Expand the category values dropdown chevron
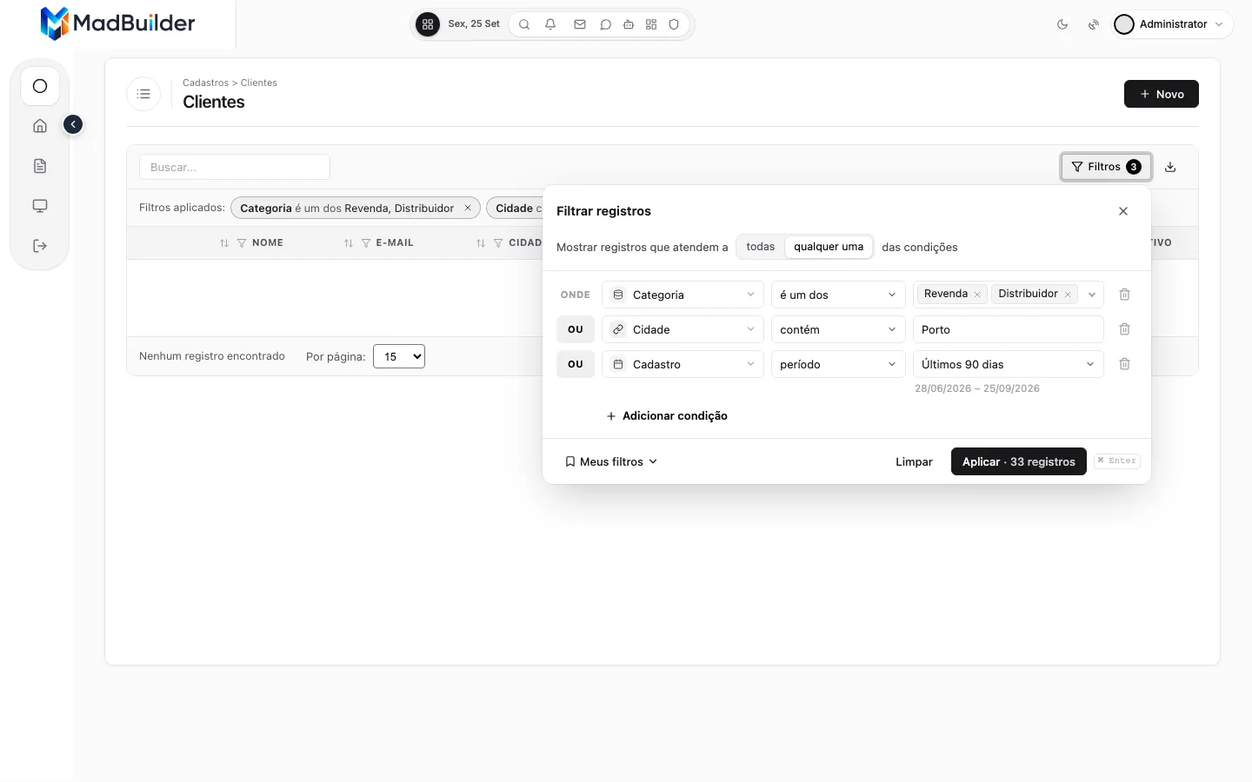 pos(1092,295)
